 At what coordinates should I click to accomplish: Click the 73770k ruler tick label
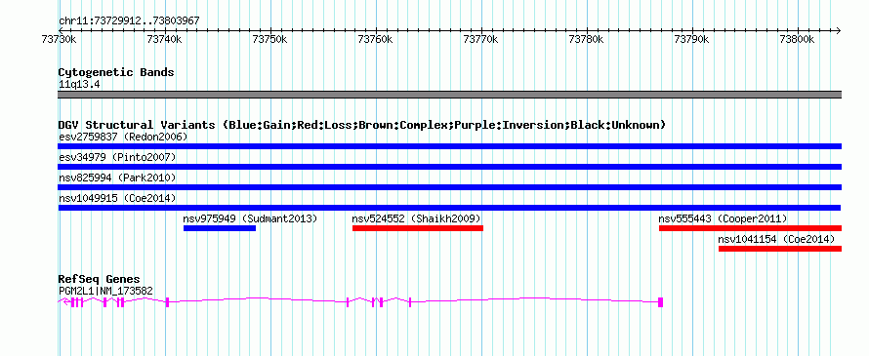(481, 40)
